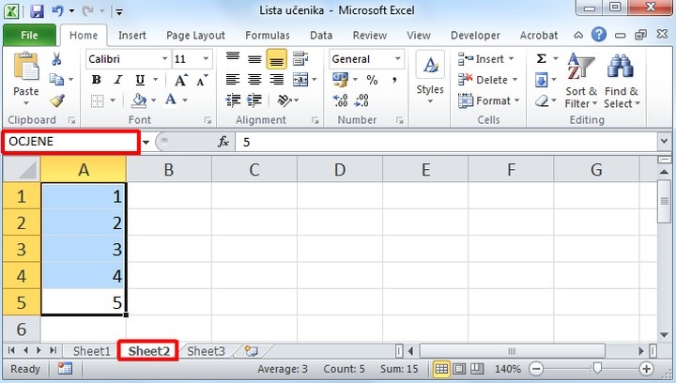This screenshot has height=383, width=676.
Task: Select cell C3 in the grid
Action: pos(253,250)
